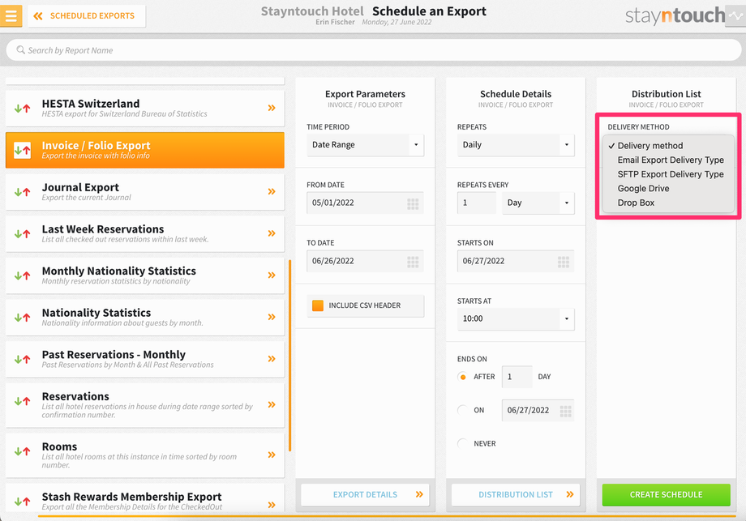Open Rooms report chevron

pos(272,455)
